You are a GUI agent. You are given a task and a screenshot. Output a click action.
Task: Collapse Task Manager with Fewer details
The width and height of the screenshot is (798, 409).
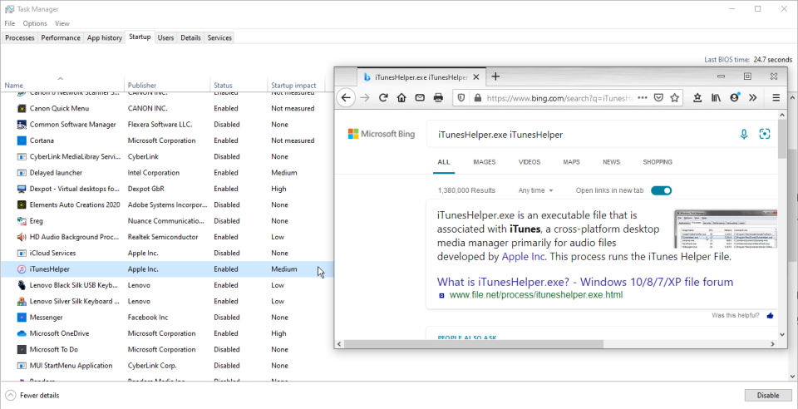point(33,395)
